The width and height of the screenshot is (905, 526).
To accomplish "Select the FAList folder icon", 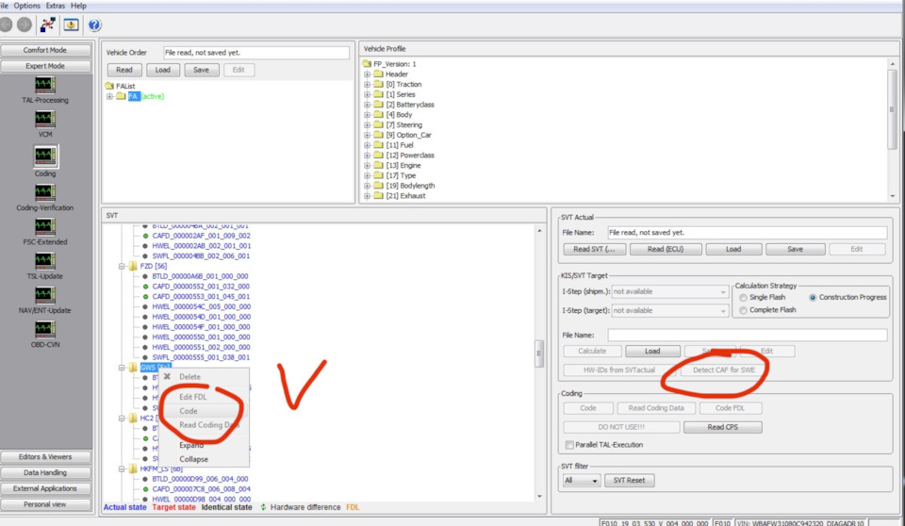I will (109, 86).
